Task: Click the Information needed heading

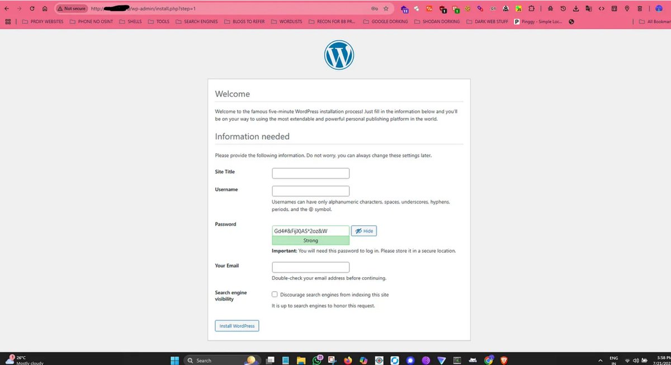Action: pos(252,136)
